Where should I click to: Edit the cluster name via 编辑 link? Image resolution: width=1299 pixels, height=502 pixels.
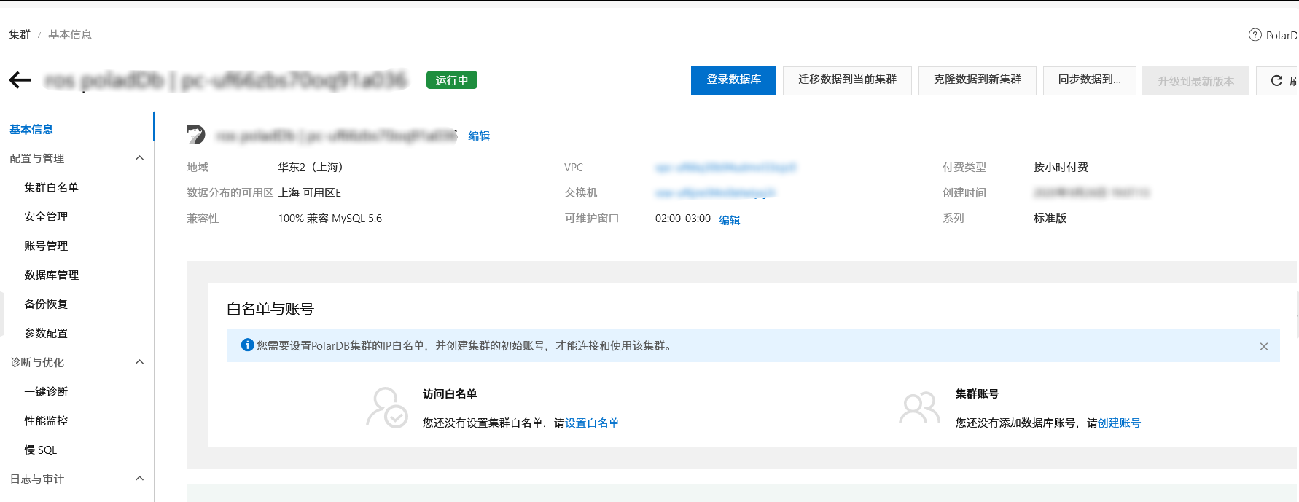pos(479,136)
